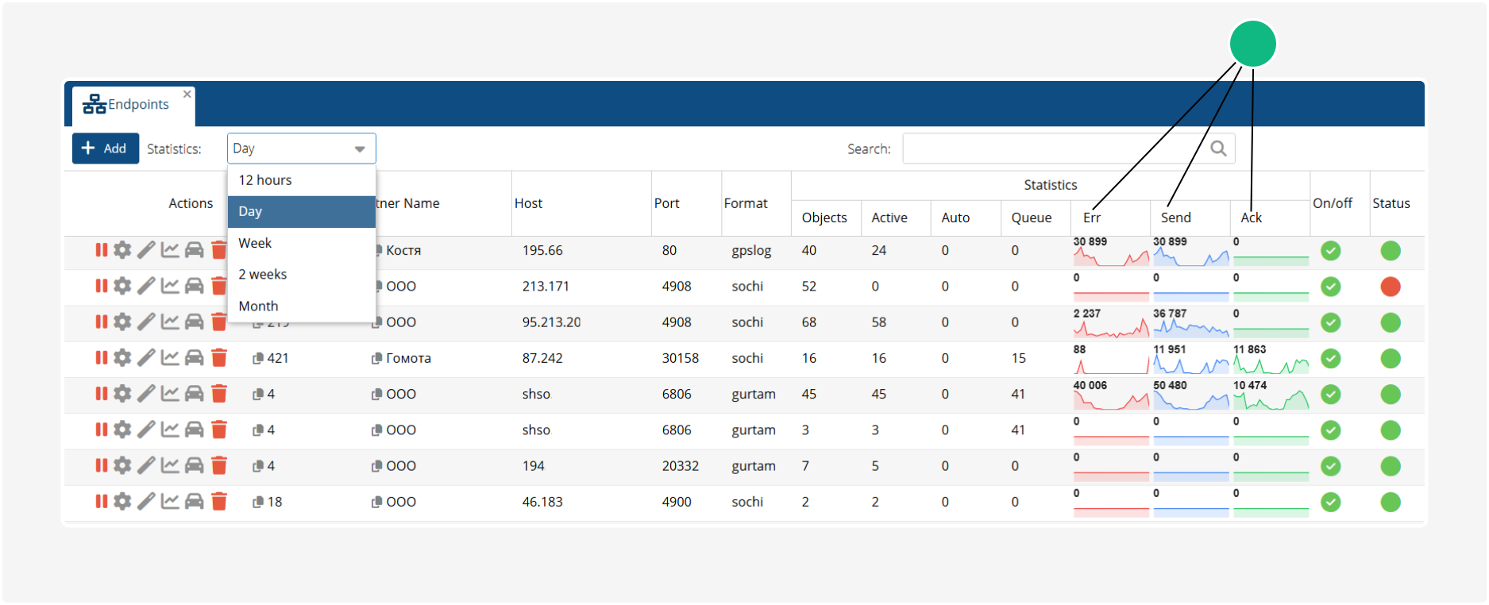Click pencil icon in the host 194 row

click(x=146, y=465)
